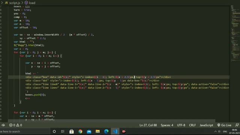Click the line 'var c = 0;'
The width and height of the screenshot is (240, 135).
coord(21,49)
